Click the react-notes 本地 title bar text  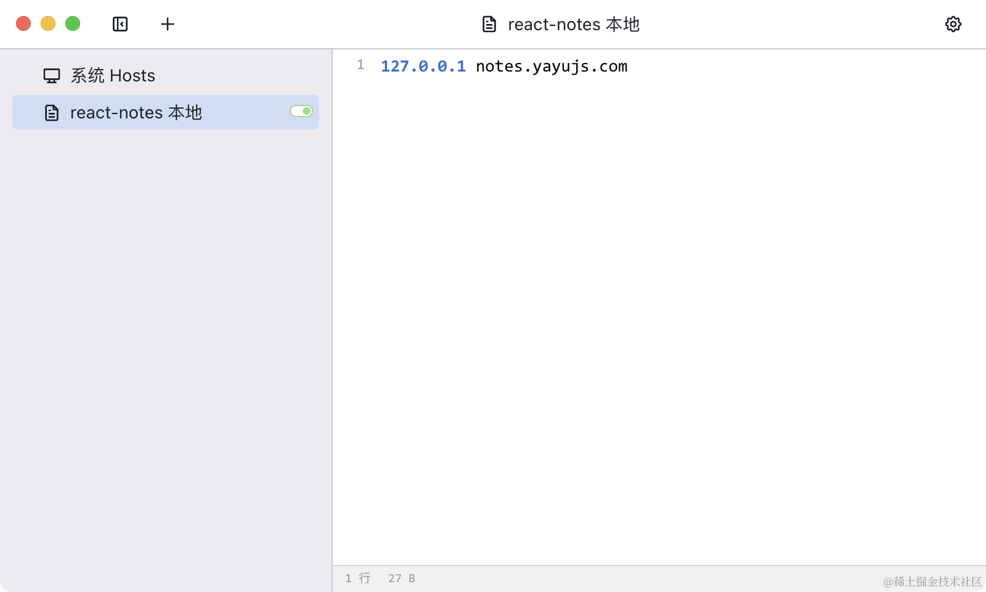573,25
